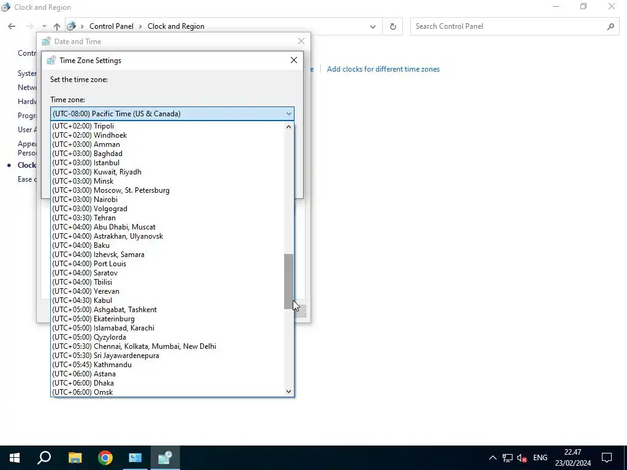Select (UTC+05:00) Islamabad, Karachi
Screen dimensions: 627x470
click(167, 328)
